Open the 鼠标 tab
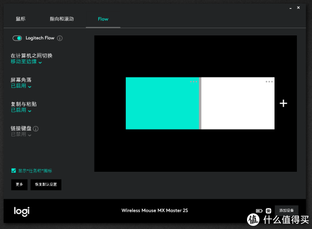Viewport: 312px width, 229px height. tap(20, 19)
